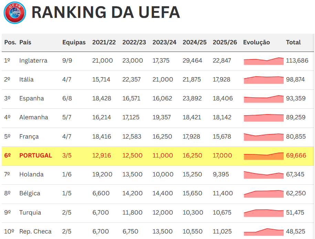Click Portugal's evolution sparkline chart
The height and width of the screenshot is (239, 315).
click(x=263, y=156)
